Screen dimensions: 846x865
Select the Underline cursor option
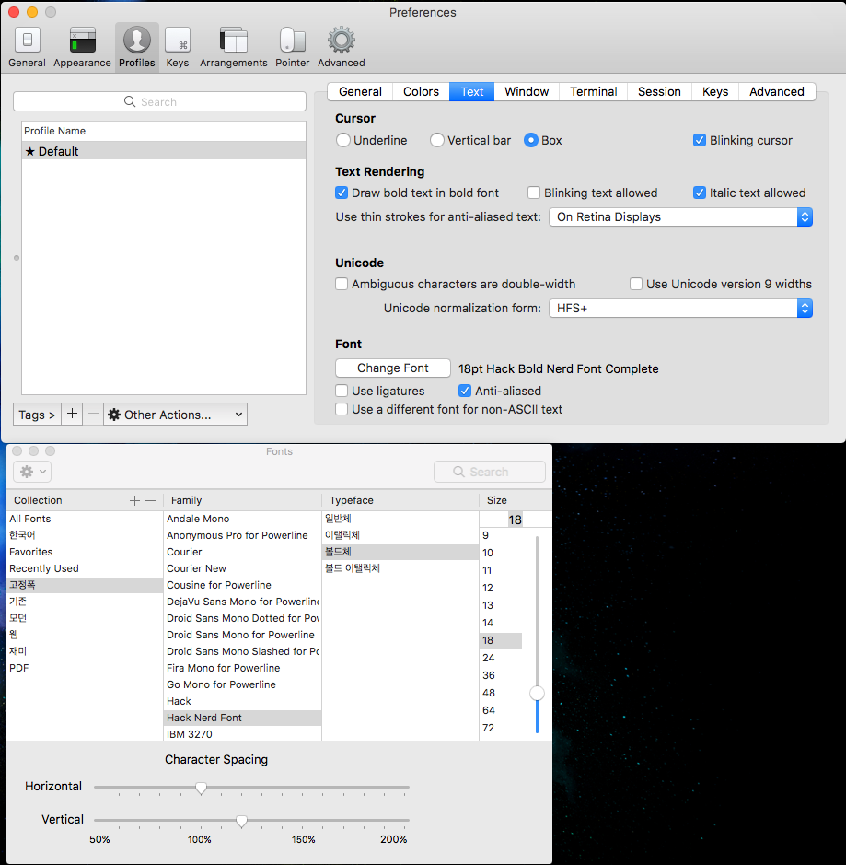(x=343, y=141)
